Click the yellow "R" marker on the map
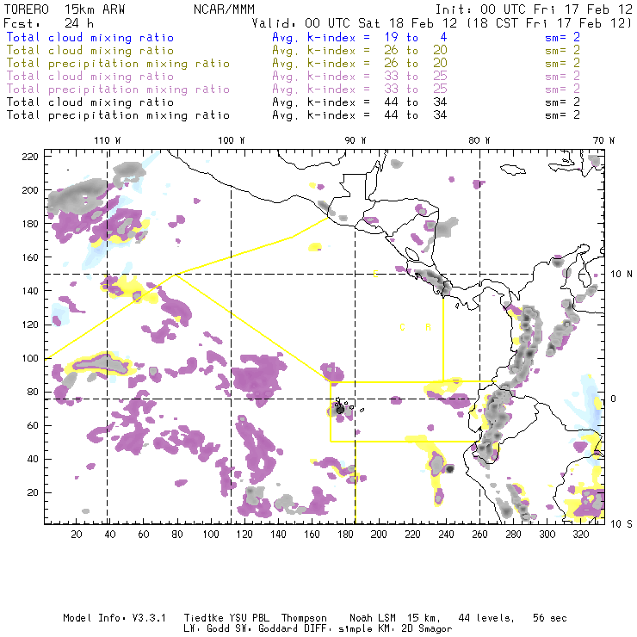 [x=428, y=327]
